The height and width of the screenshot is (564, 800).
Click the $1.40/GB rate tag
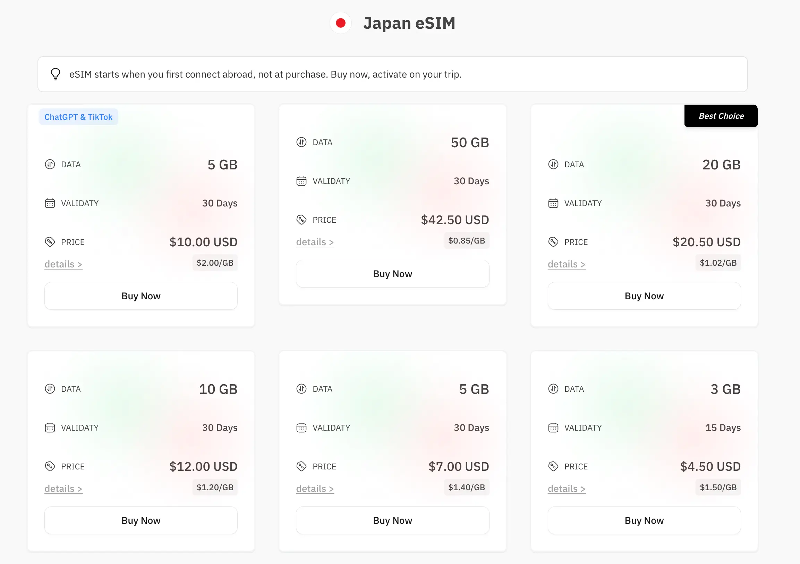coord(467,487)
